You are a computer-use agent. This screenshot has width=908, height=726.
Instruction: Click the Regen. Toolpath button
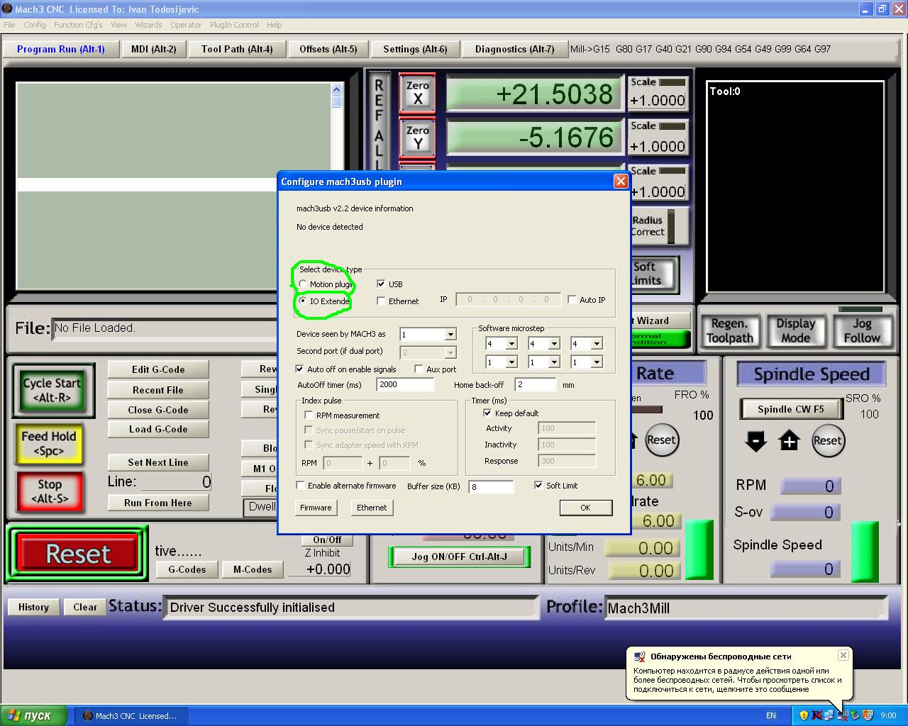[729, 330]
